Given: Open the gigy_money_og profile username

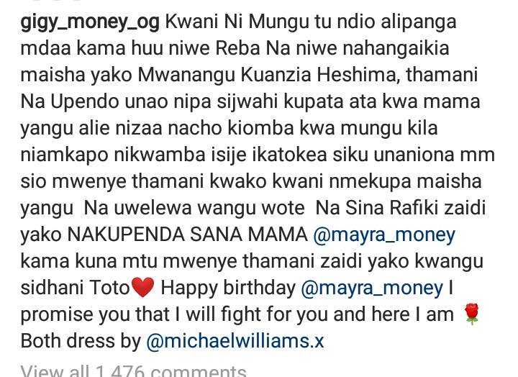Looking at the screenshot, I should tap(90, 22).
